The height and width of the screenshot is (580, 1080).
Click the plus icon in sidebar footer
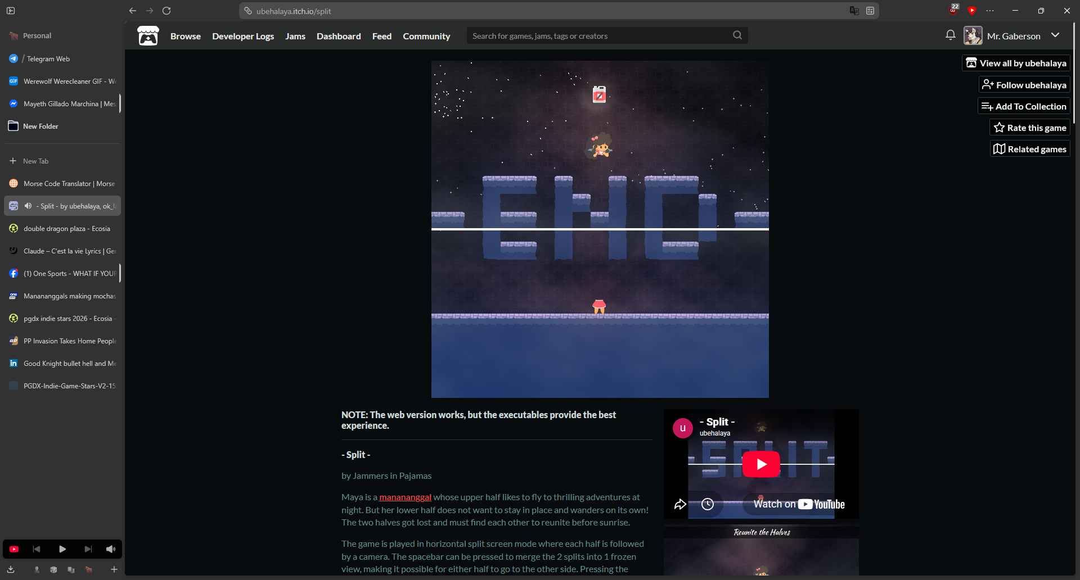tap(114, 569)
